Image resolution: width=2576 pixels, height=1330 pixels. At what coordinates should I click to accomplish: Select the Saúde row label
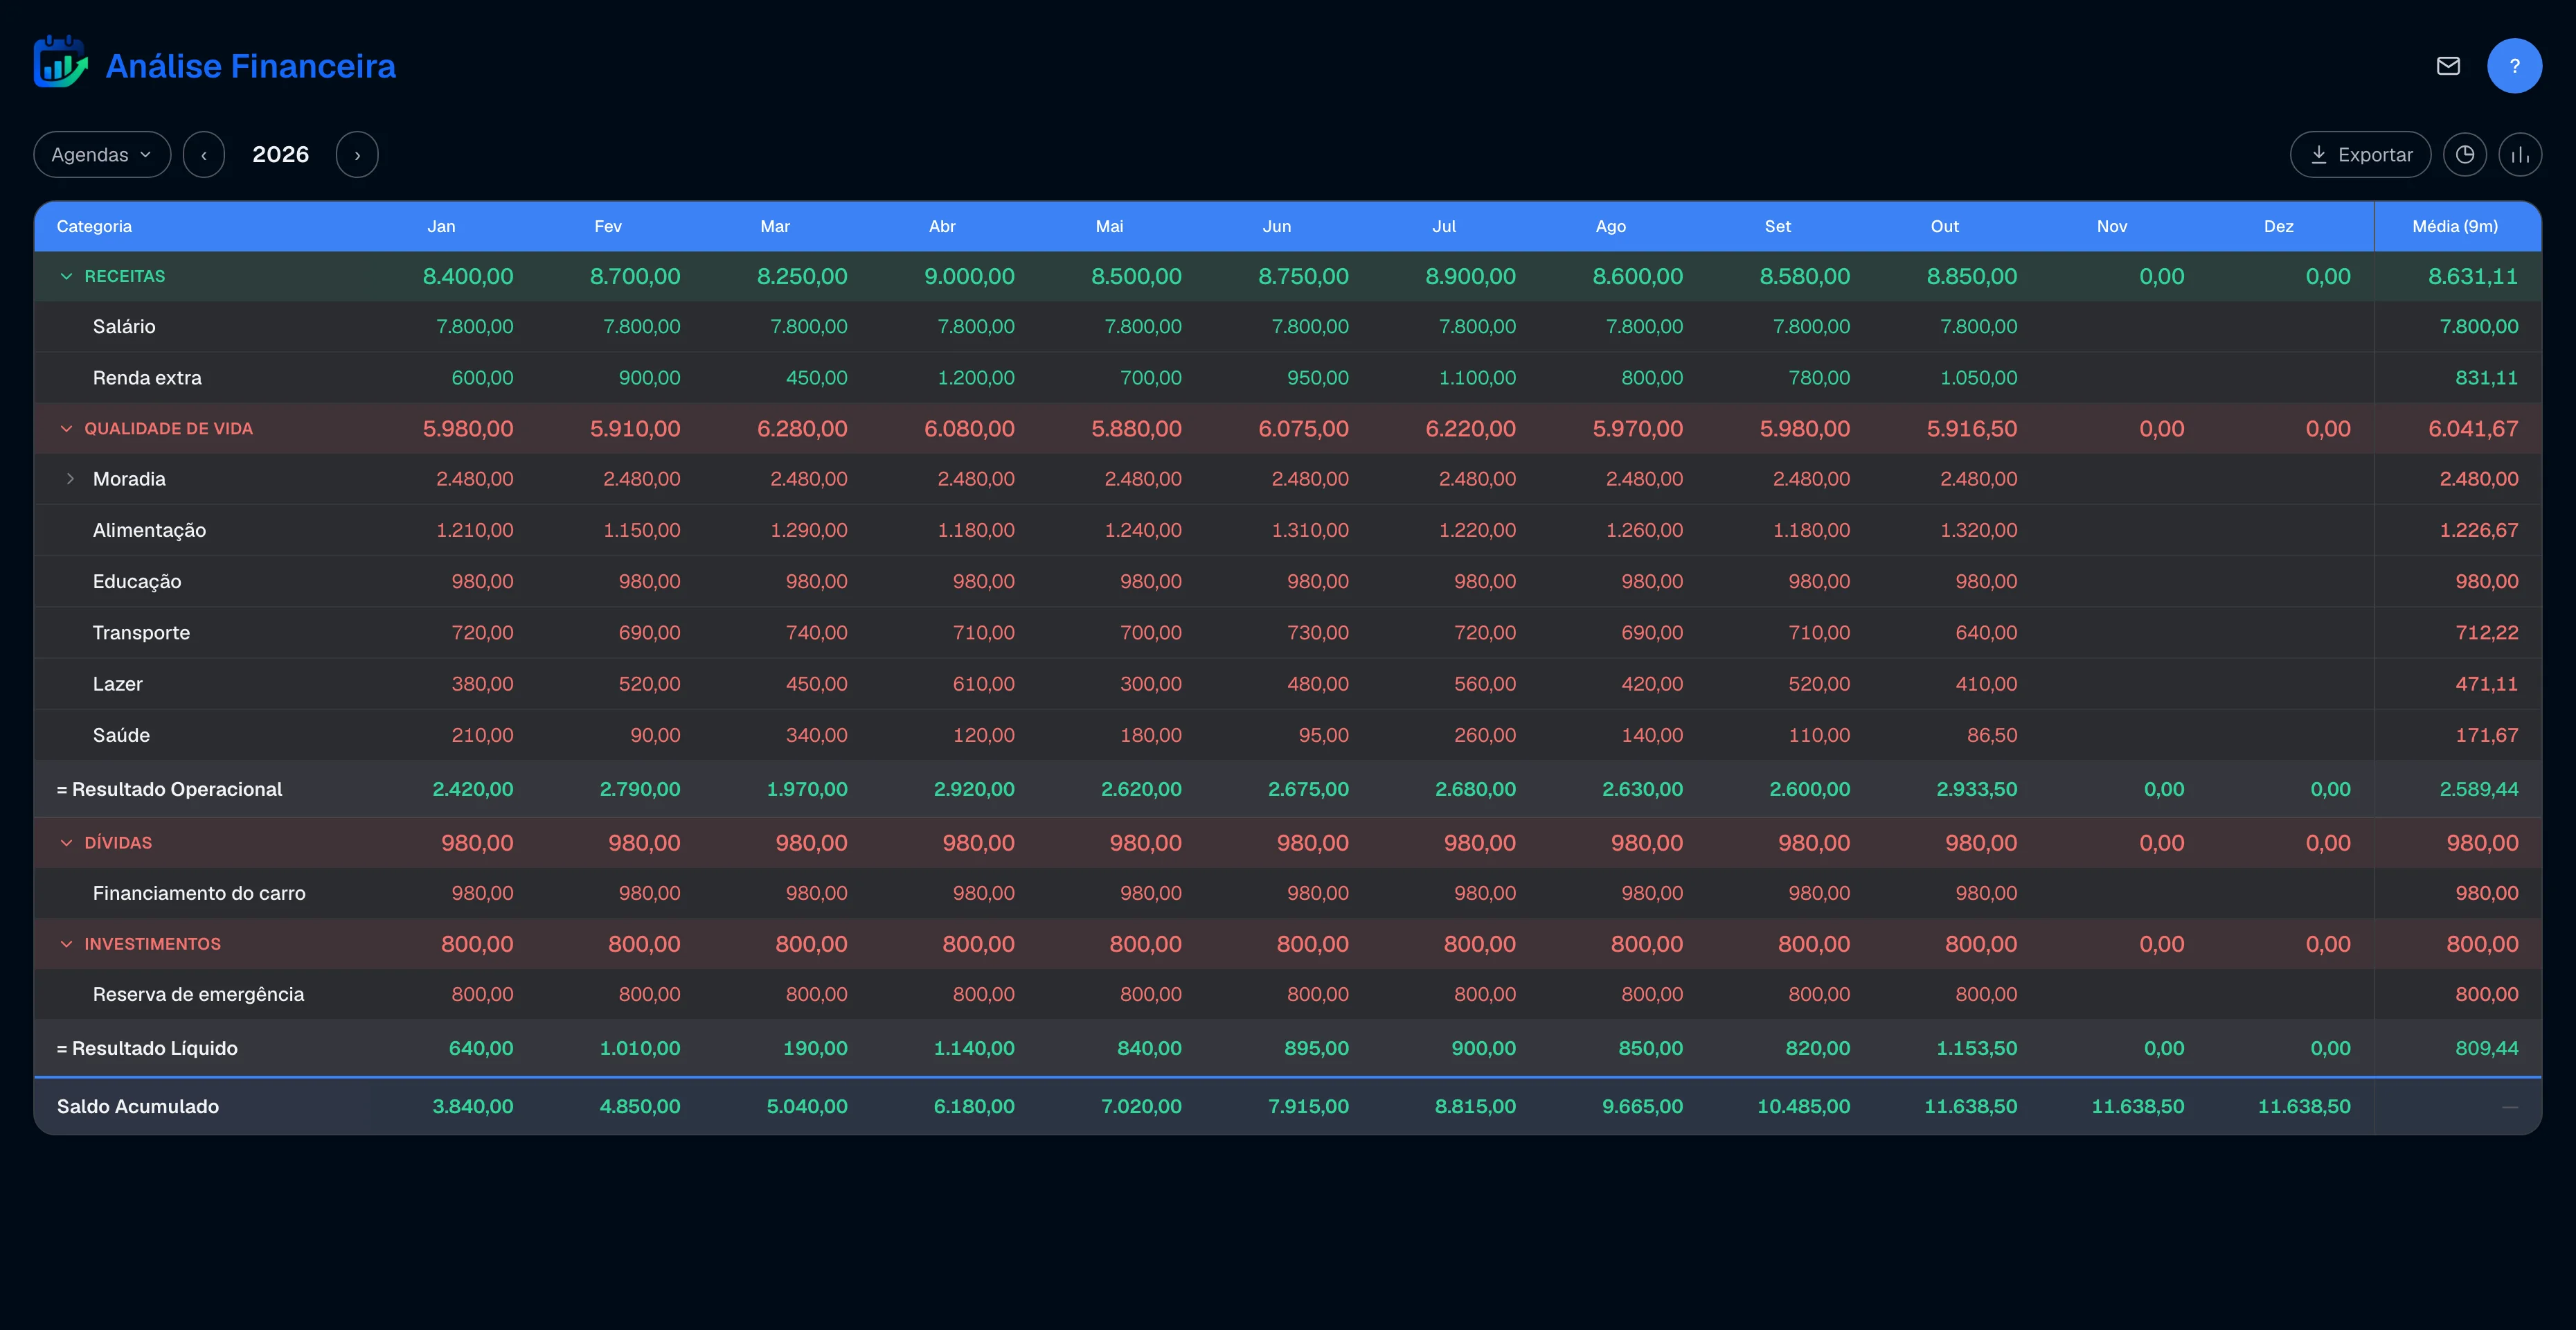coord(121,735)
